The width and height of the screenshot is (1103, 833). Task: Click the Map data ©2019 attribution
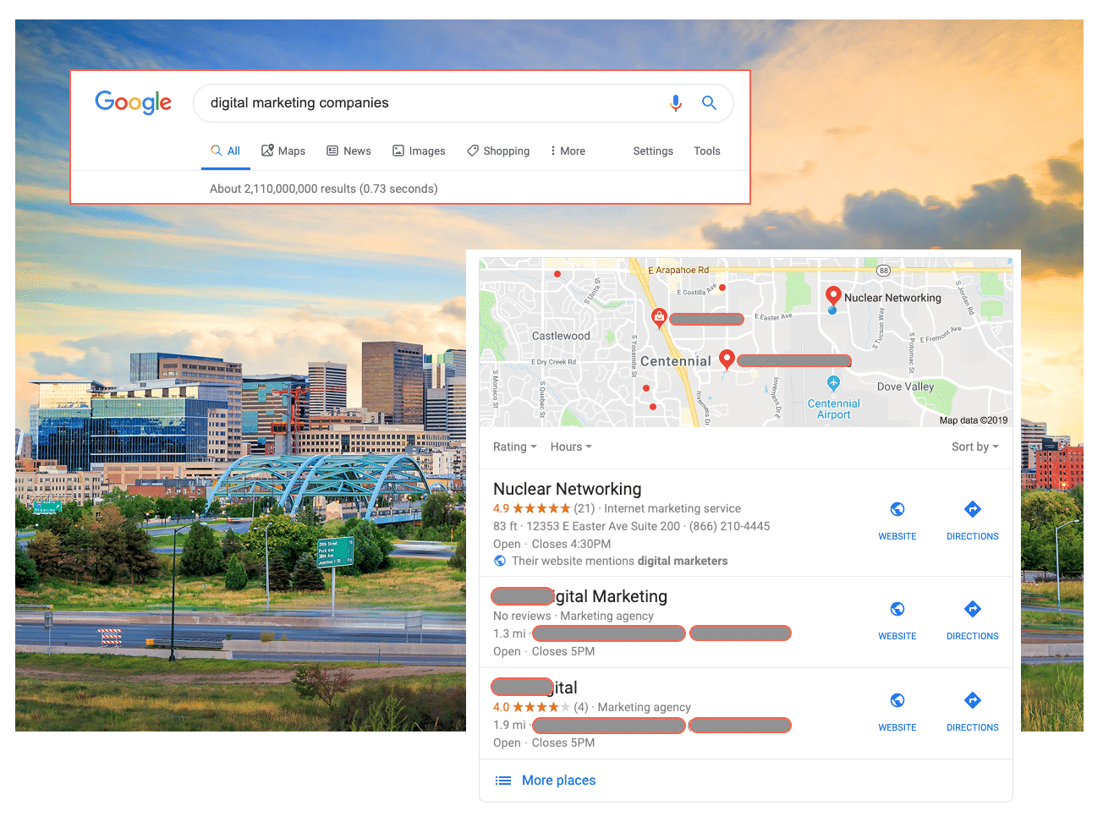click(974, 420)
